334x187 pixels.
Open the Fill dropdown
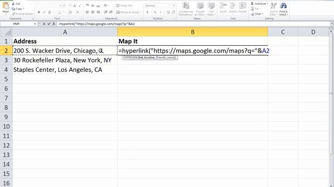click(255, 9)
